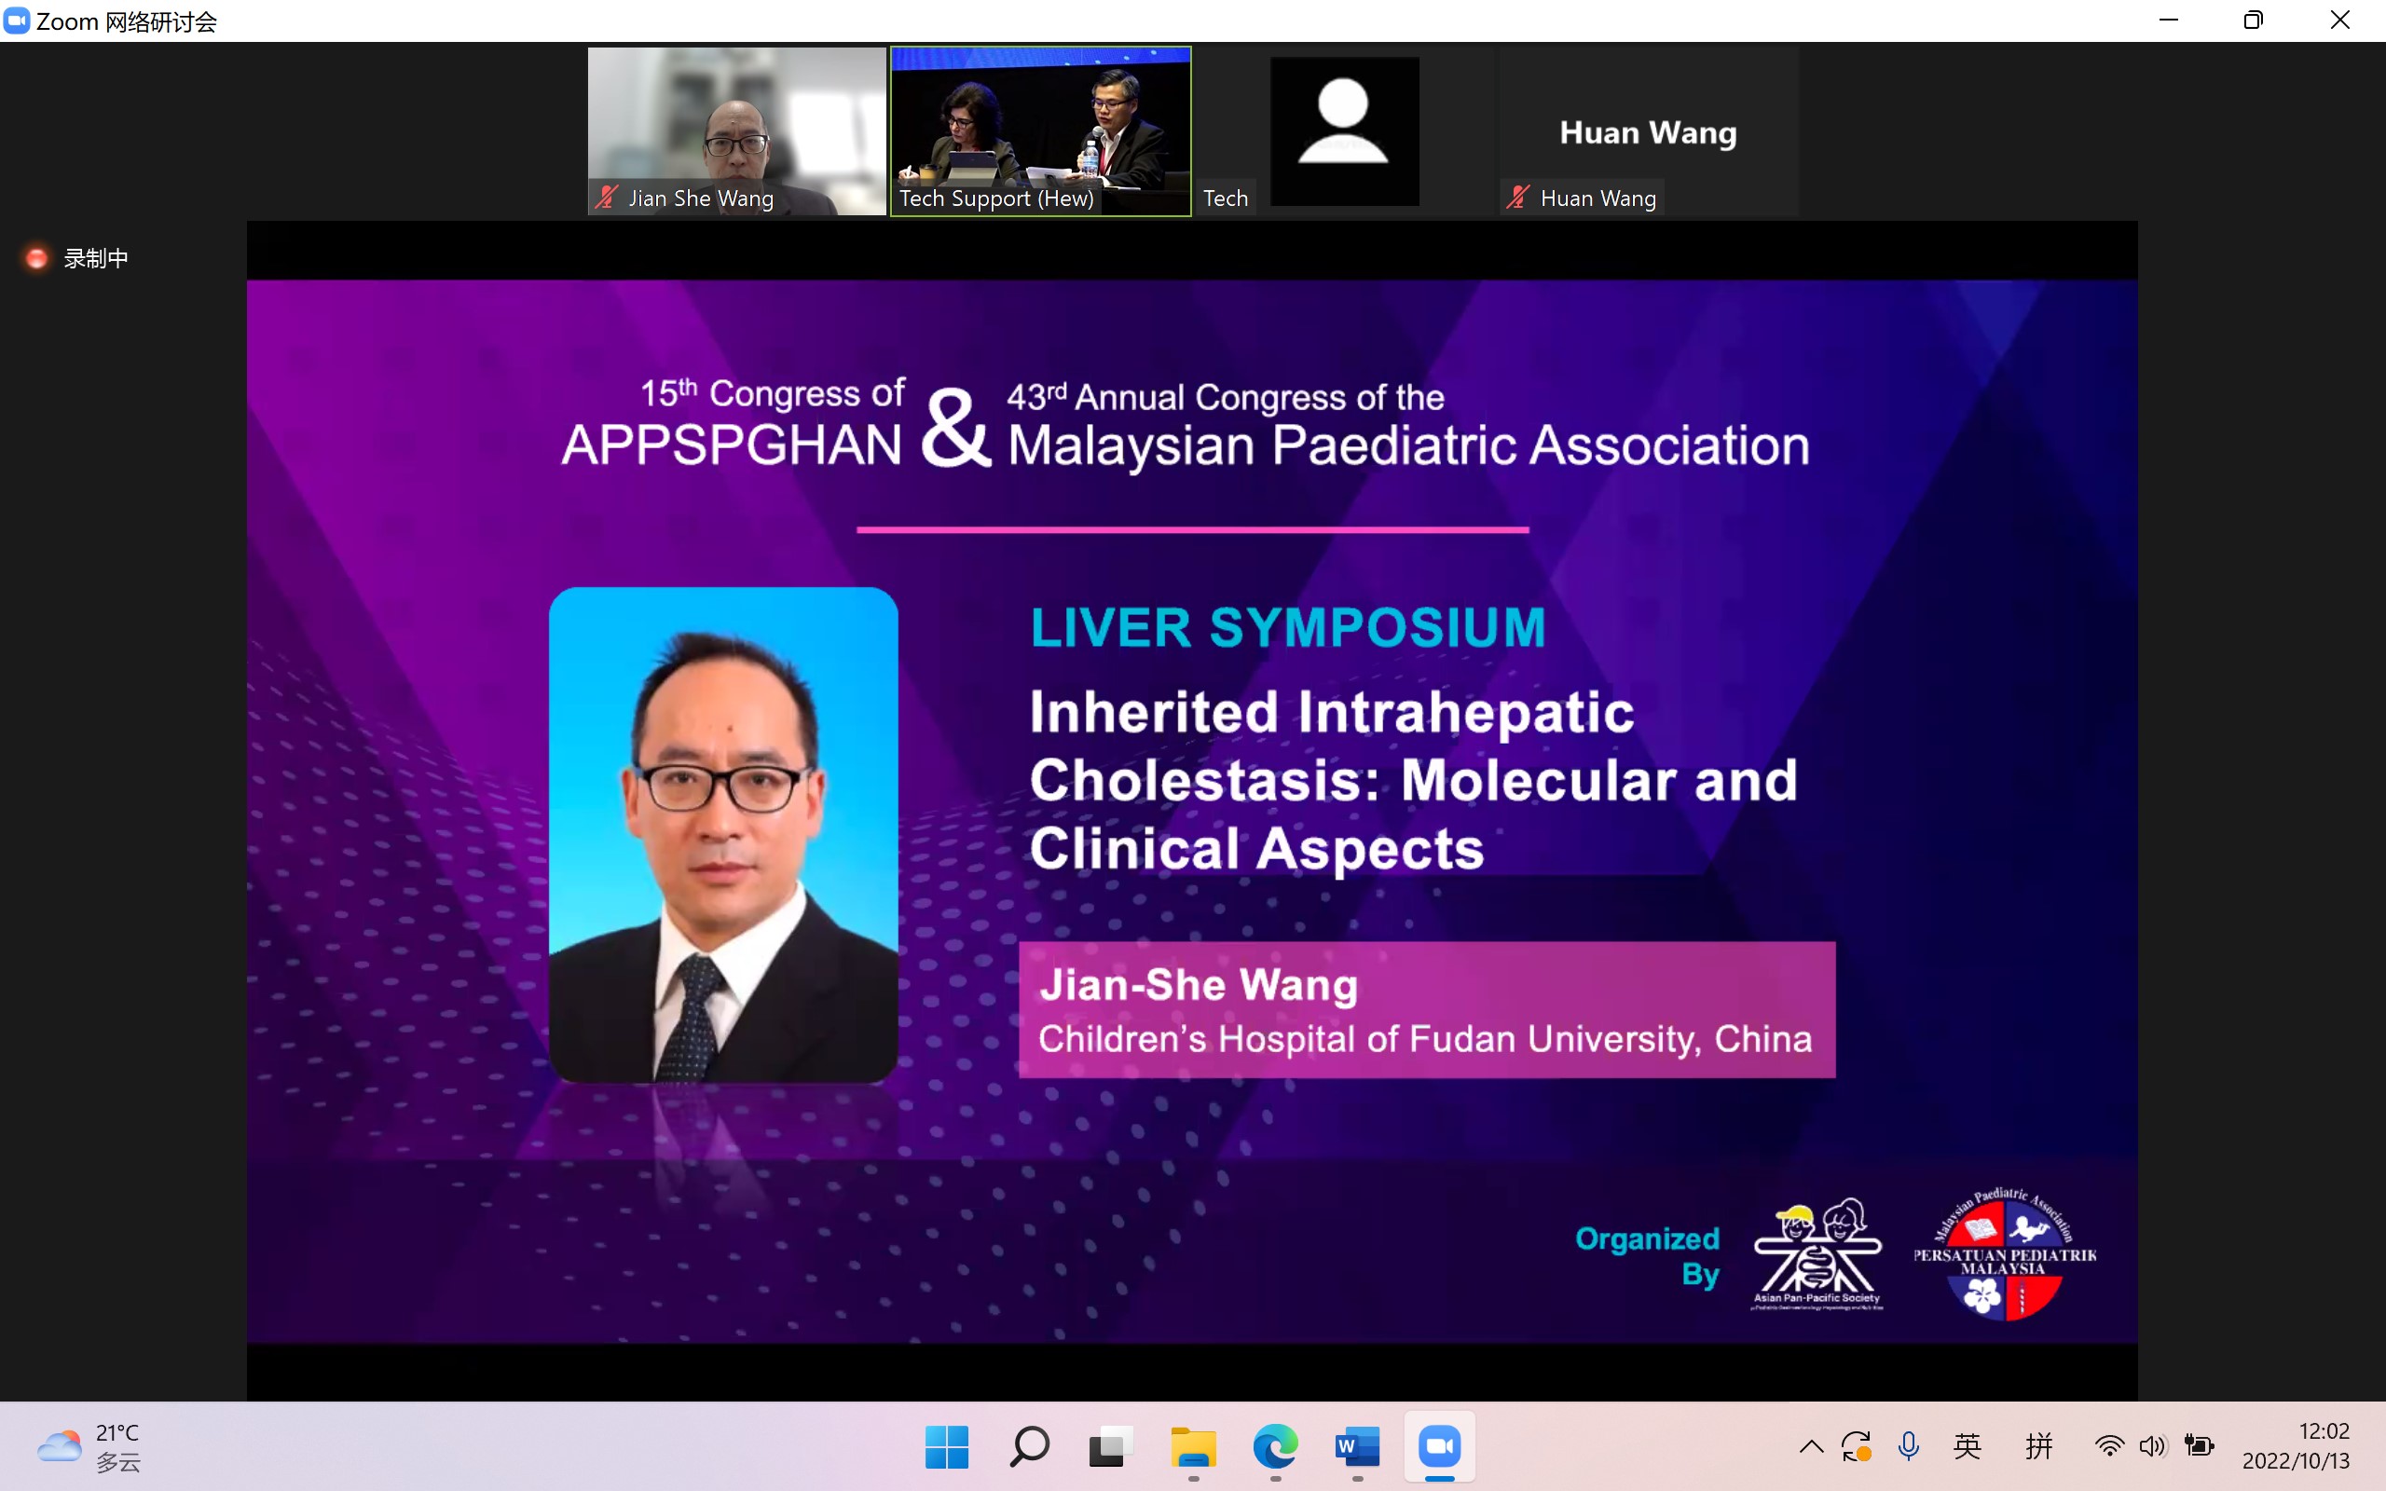Click the Zoom app icon in title bar
2386x1491 pixels.
pos(17,21)
